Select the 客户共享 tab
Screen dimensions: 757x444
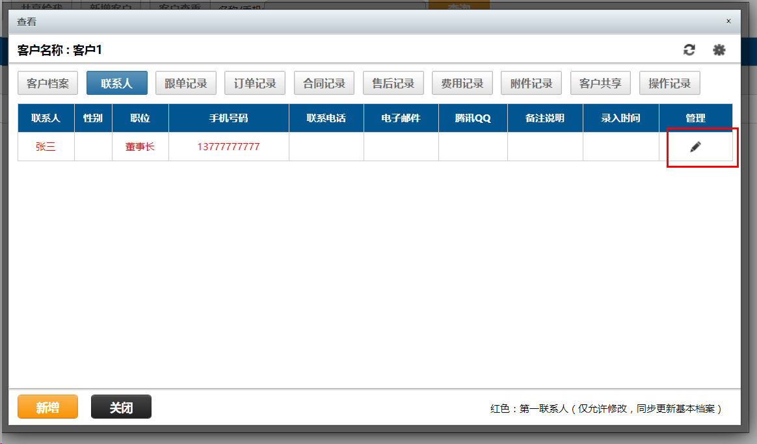coord(600,83)
